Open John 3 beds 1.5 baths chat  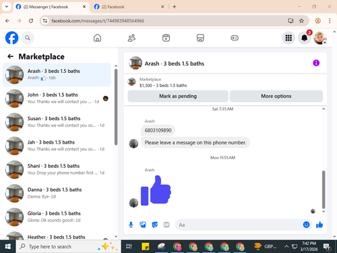(57, 99)
